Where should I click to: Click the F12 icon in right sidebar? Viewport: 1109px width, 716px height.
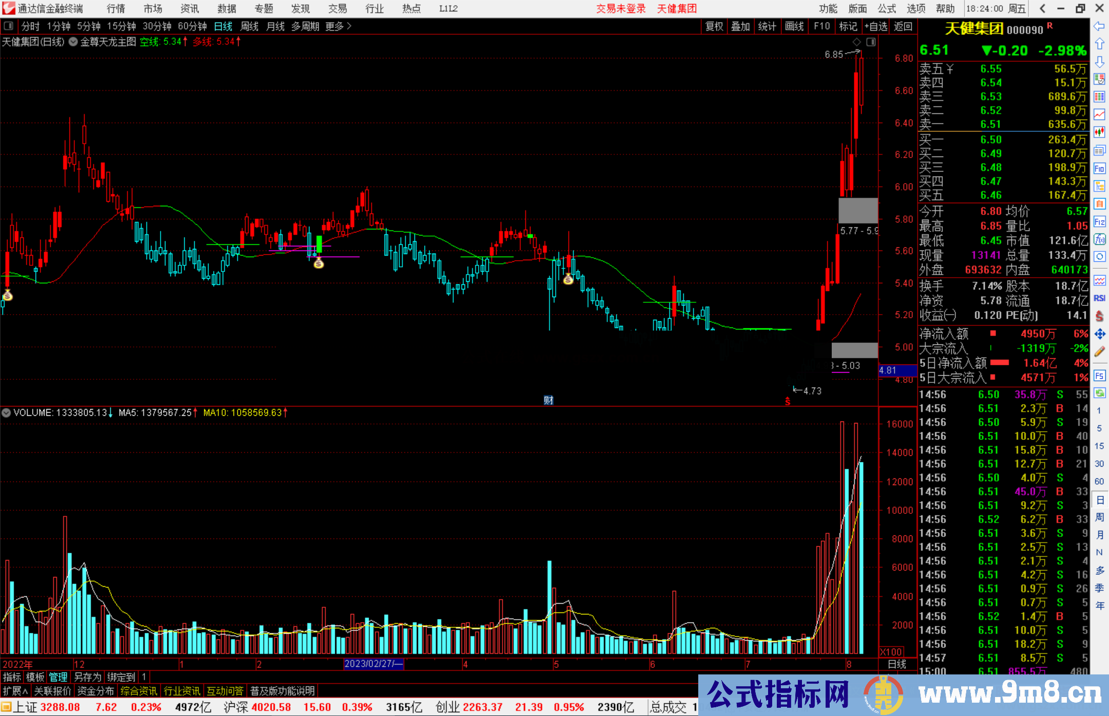[1099, 222]
